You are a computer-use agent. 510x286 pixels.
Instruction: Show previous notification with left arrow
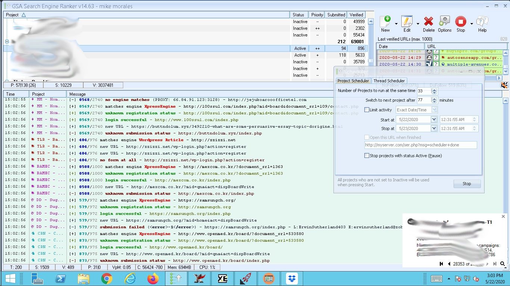[449, 264]
